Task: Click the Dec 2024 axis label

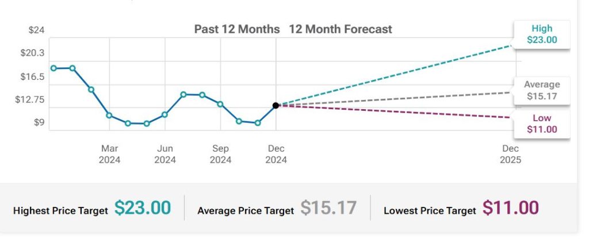Action: coord(276,154)
